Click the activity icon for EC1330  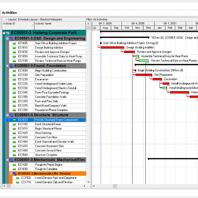(14, 88)
